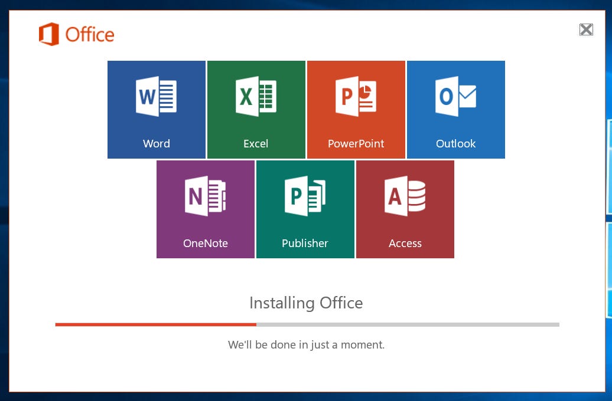The height and width of the screenshot is (401, 612).
Task: Click the Excel 'X' spreadsheet icon
Action: coord(256,96)
